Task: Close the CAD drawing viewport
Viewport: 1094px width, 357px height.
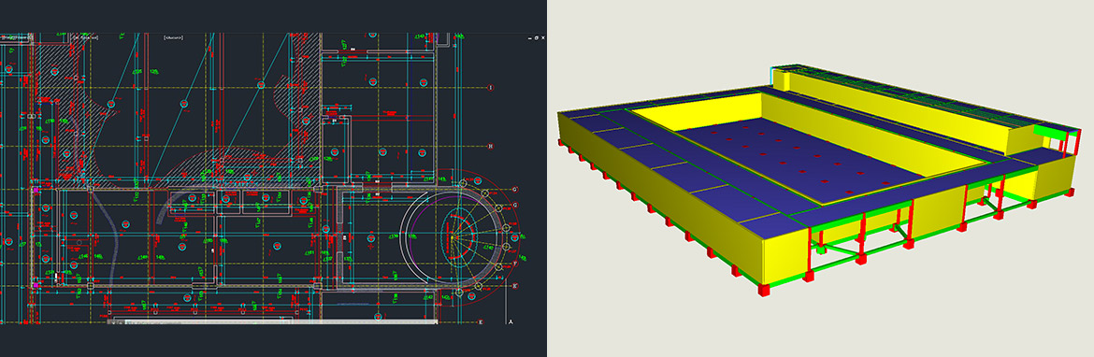Action: 543,37
